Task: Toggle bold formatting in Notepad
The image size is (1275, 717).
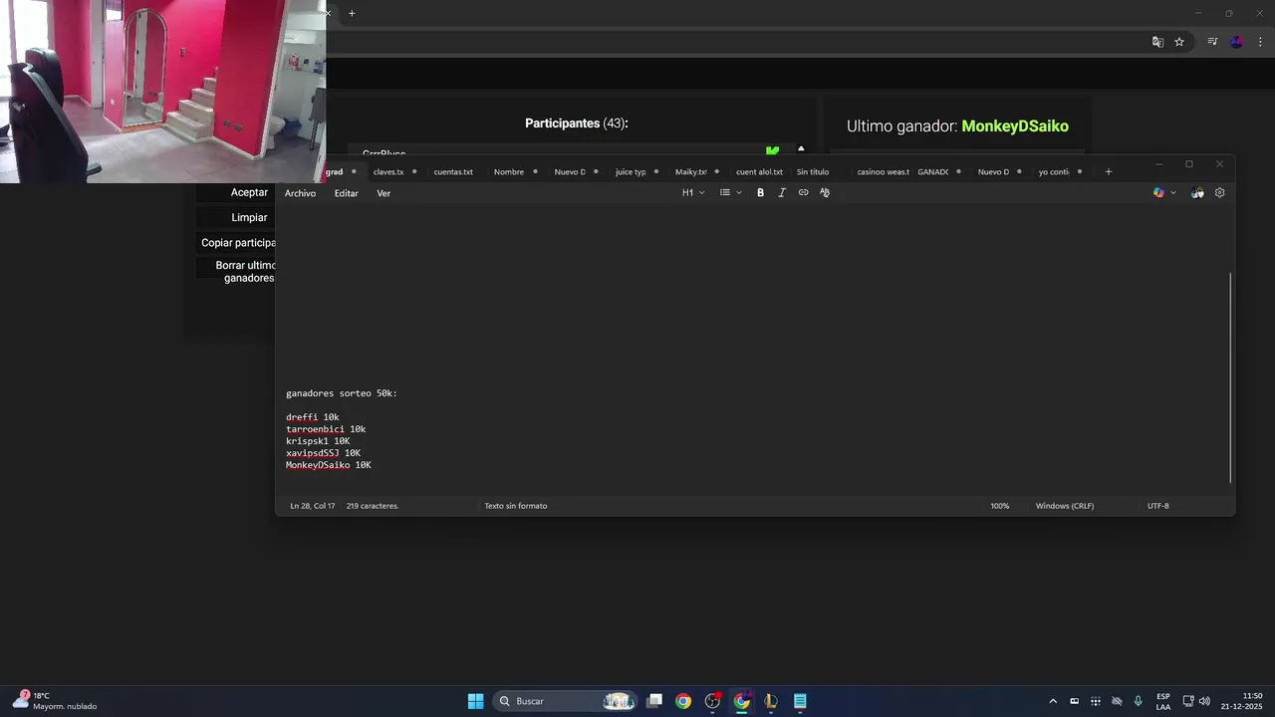Action: 760,193
